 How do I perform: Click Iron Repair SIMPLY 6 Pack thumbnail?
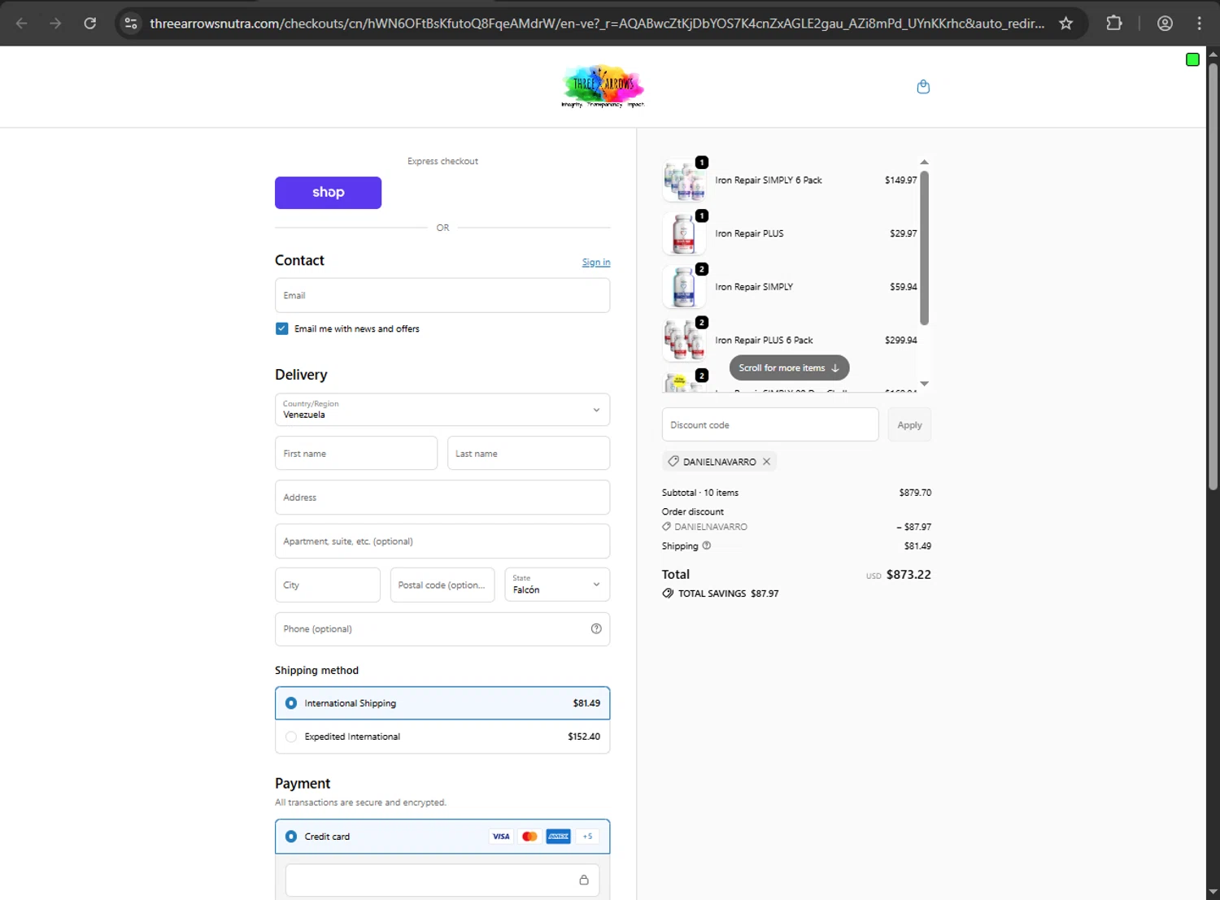(x=684, y=180)
